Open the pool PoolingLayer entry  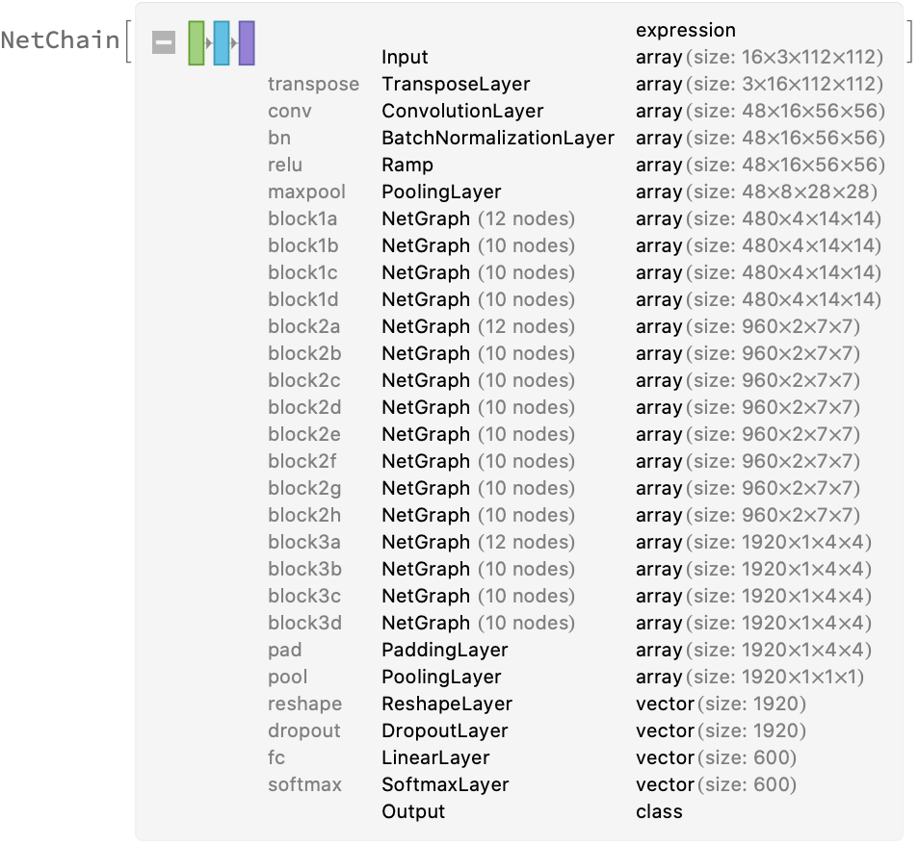pos(441,677)
